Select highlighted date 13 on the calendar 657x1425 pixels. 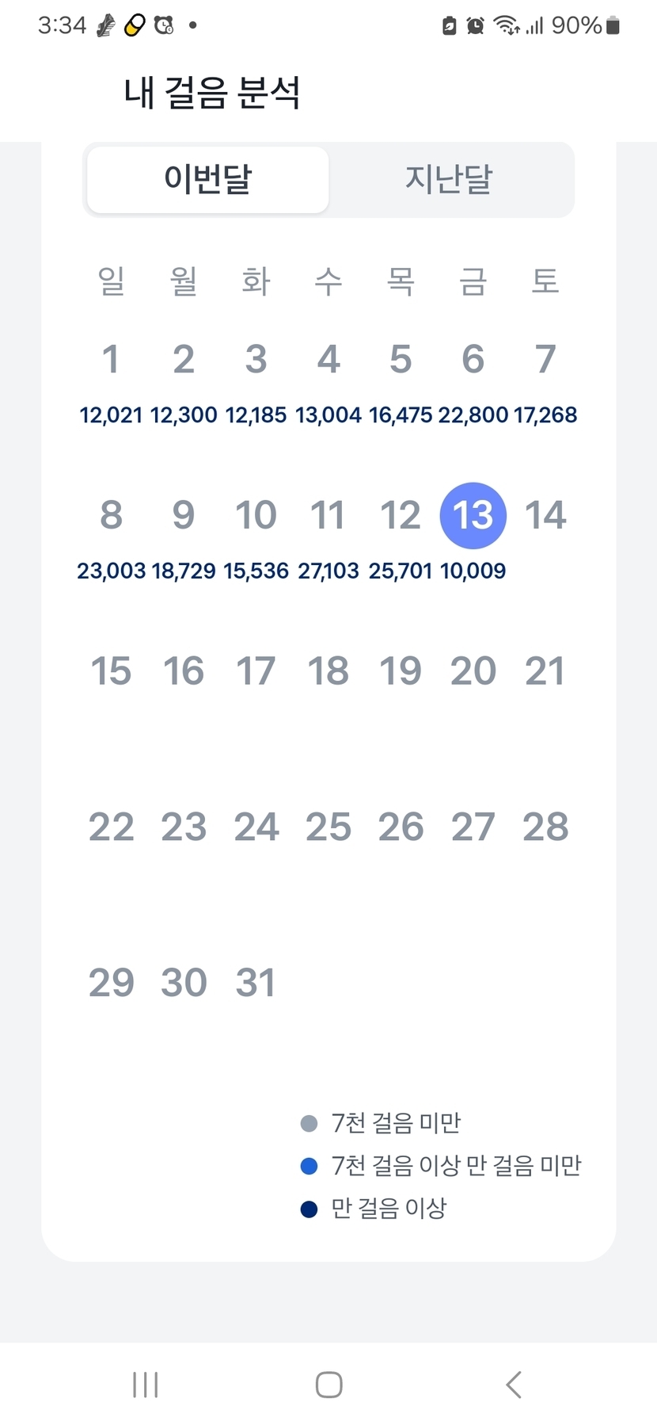pyautogui.click(x=473, y=515)
